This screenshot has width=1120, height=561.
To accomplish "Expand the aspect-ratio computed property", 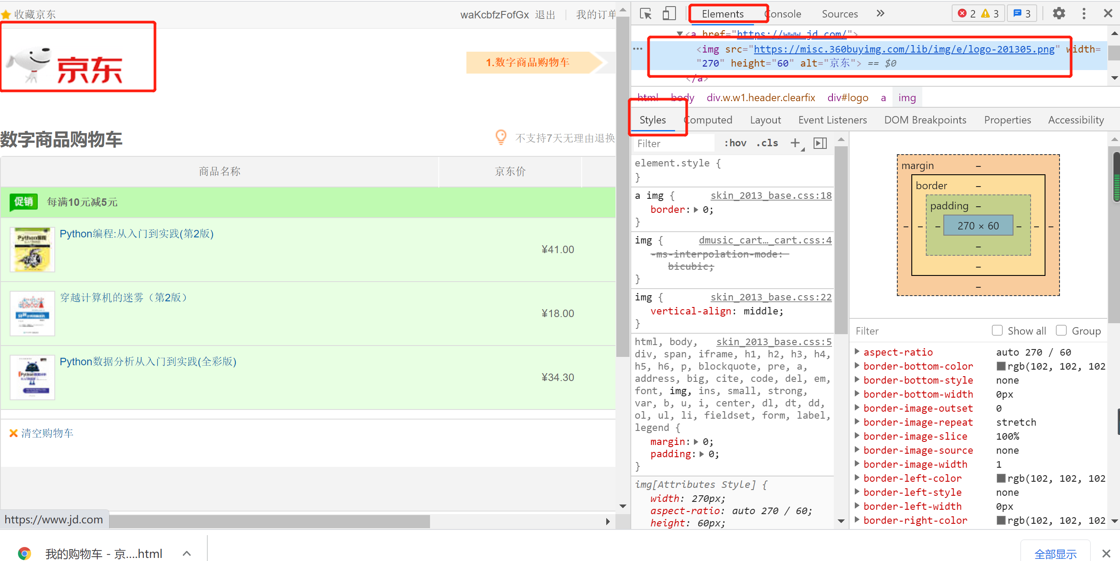I will click(857, 352).
